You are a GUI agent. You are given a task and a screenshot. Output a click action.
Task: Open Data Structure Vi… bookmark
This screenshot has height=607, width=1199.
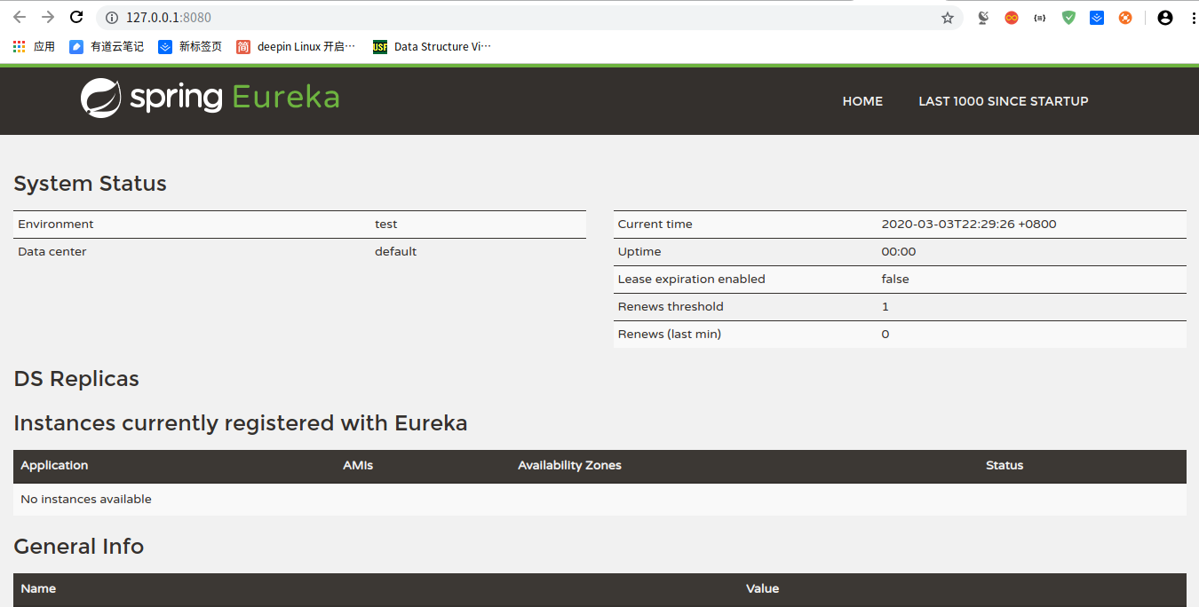[432, 47]
